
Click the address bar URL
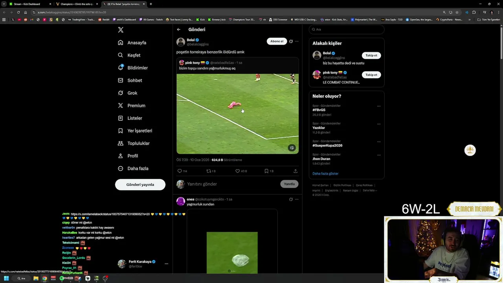(x=72, y=12)
